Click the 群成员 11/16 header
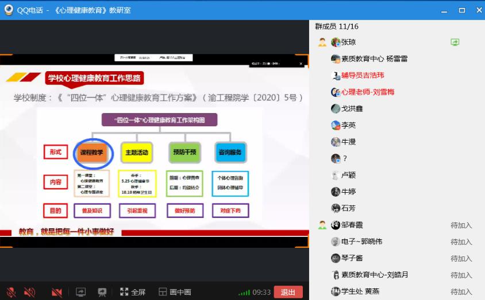The width and height of the screenshot is (485, 300). point(337,26)
